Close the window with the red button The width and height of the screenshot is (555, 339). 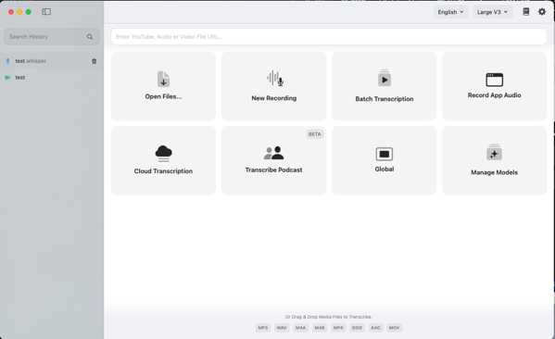[11, 12]
